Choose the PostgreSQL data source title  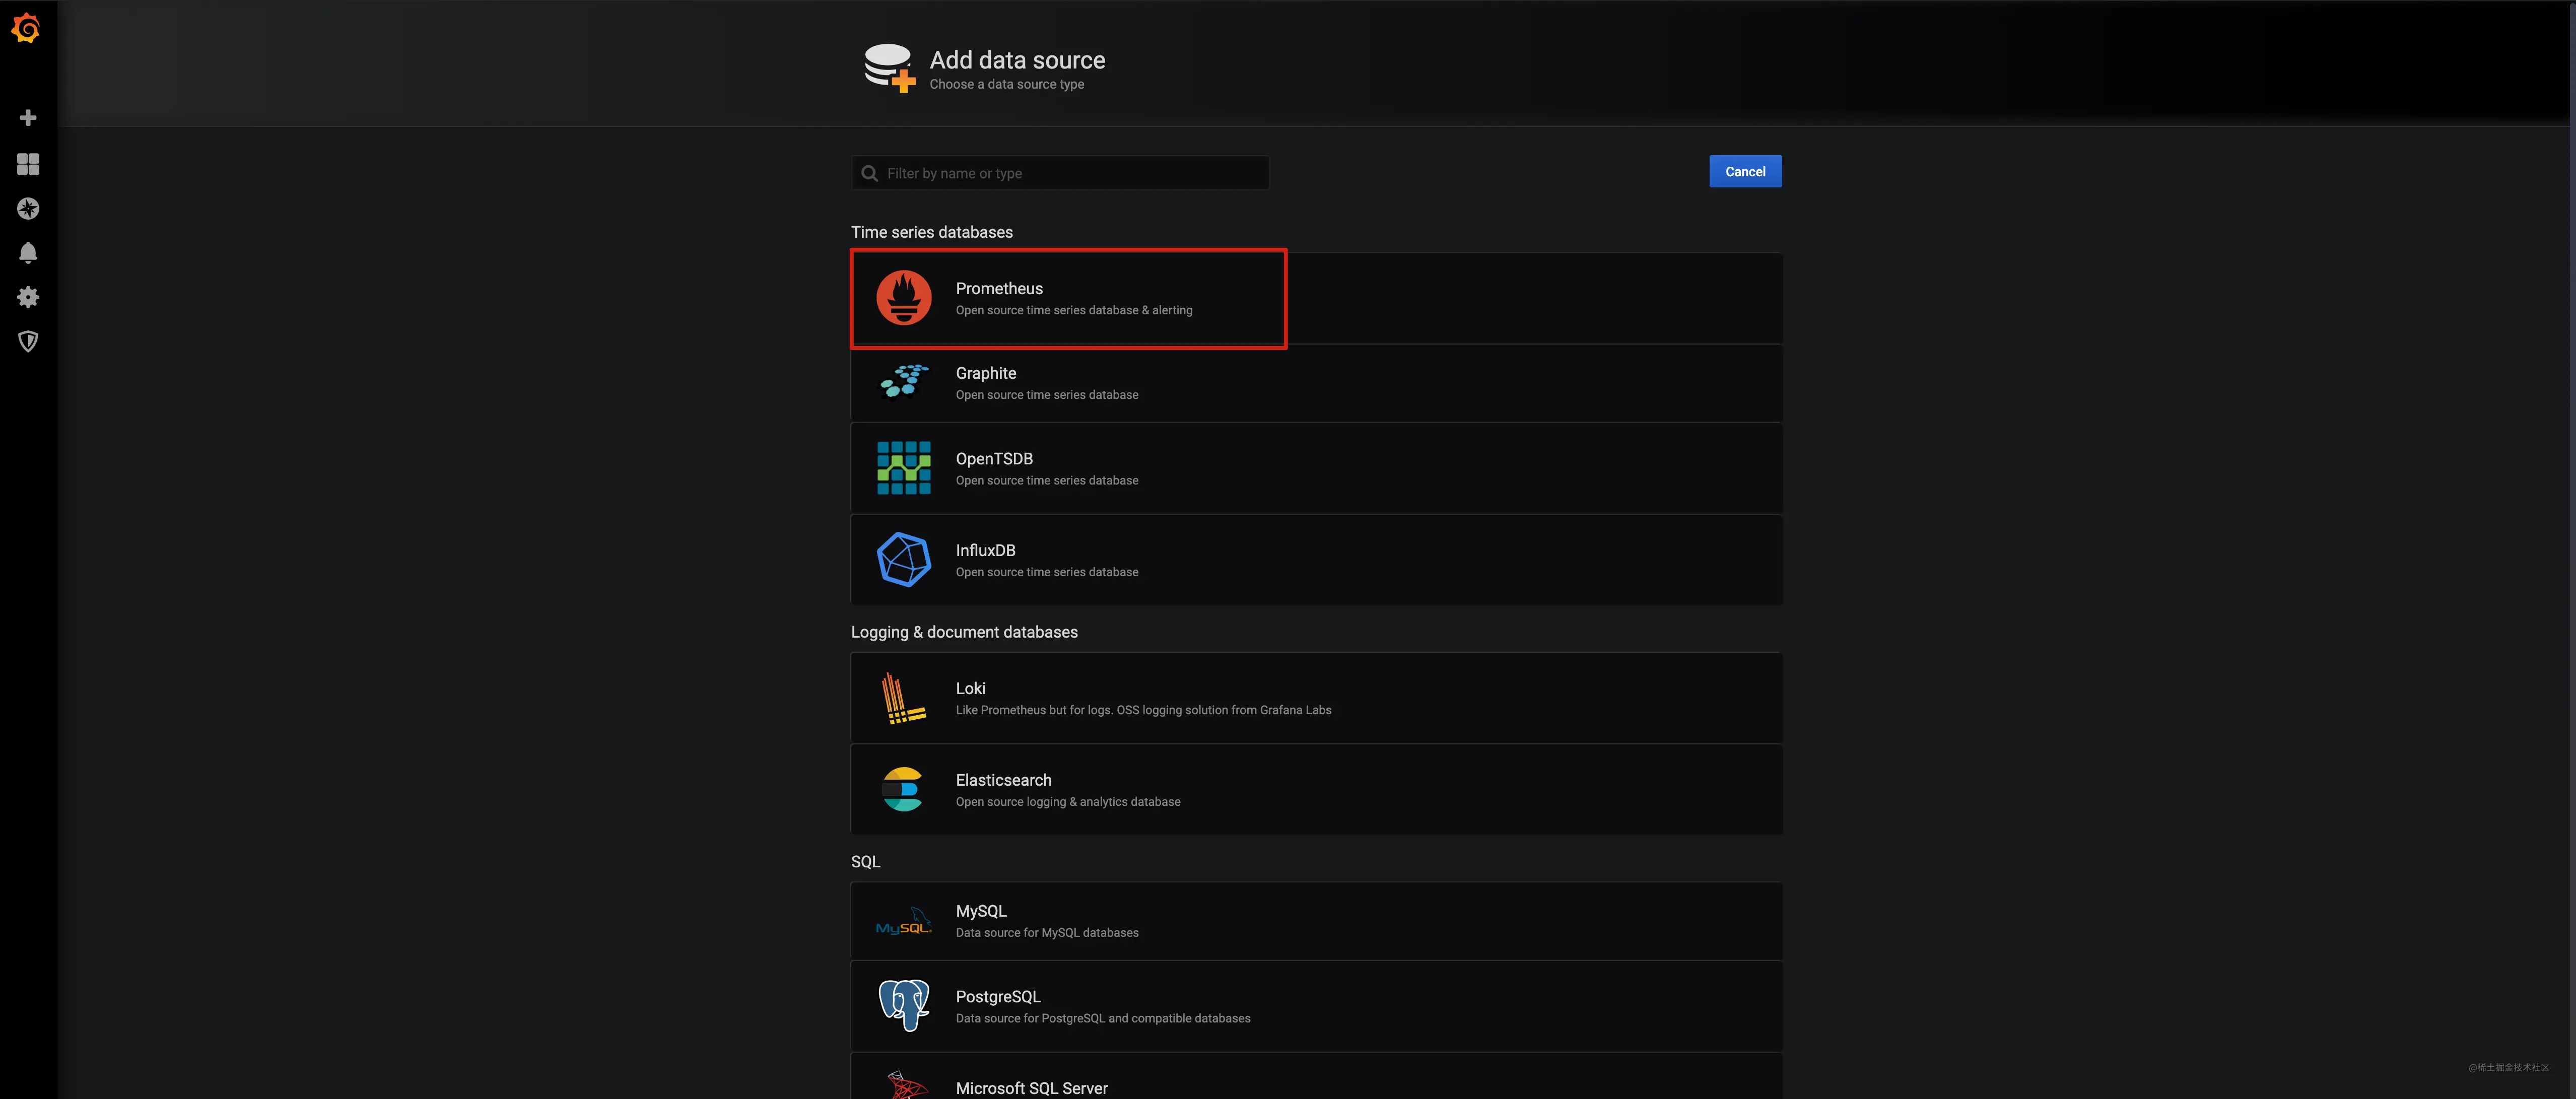(998, 997)
